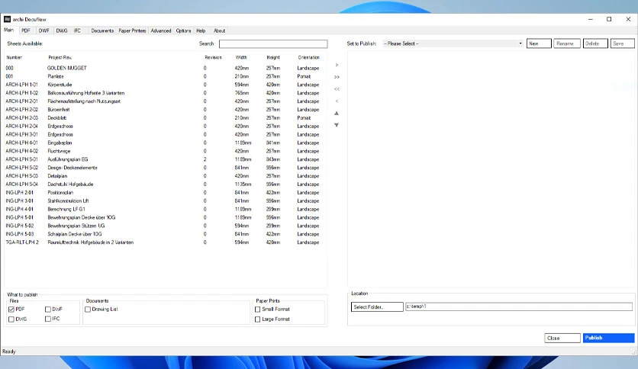Select the ARCH-LPH 1-02 sheet row
The height and width of the screenshot is (369, 638).
[166, 93]
